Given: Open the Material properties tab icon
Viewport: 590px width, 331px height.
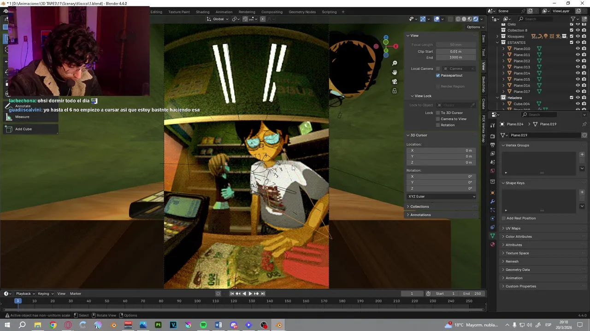Looking at the screenshot, I should [x=493, y=245].
